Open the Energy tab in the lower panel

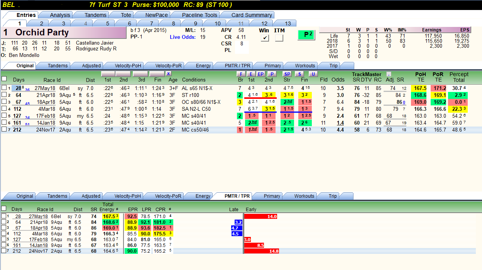click(x=203, y=196)
